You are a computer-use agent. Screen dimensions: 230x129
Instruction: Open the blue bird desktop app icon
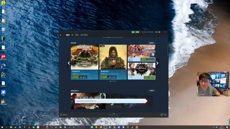point(3,93)
